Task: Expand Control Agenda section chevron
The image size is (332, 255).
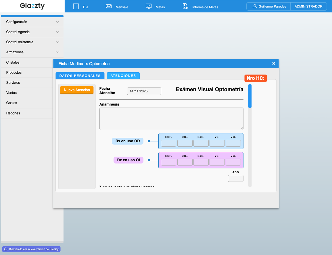Action: (57, 32)
